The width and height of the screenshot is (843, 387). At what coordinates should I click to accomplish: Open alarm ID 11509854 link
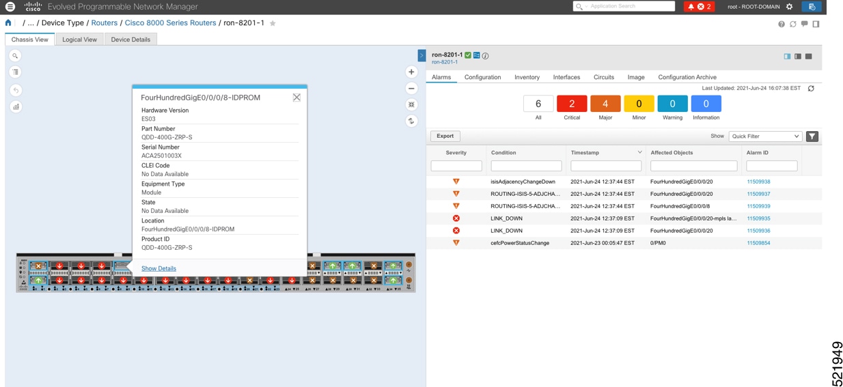tap(758, 243)
